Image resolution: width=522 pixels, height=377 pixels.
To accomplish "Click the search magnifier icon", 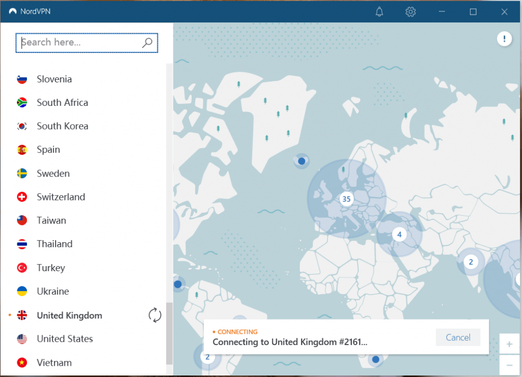I will 147,43.
